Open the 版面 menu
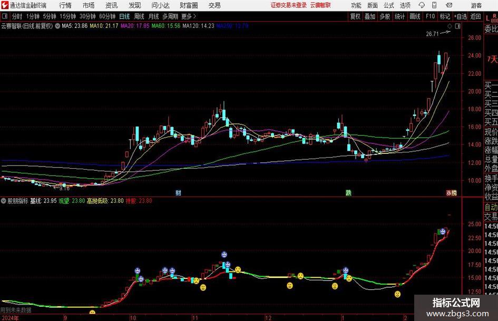This screenshot has width=498, height=321. point(373,5)
